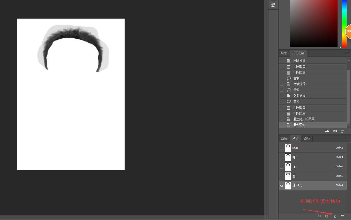Hide the 红 拷贝 channel eye icon
351x220 pixels.
[x=282, y=186]
